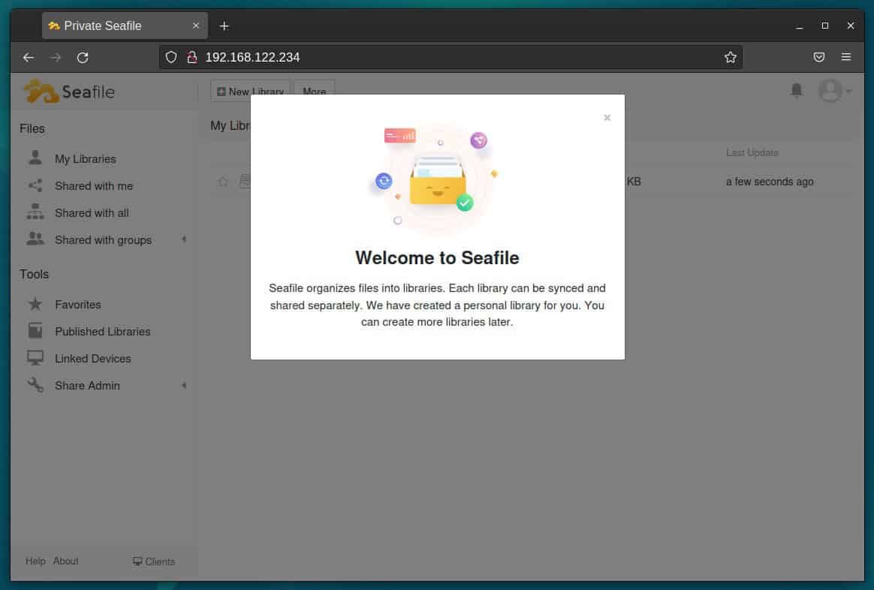This screenshot has height=590, width=874.
Task: Open the Clients download page
Action: 154,561
